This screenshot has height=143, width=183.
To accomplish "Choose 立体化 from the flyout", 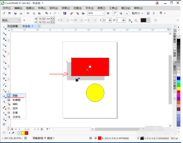I will [x=16, y=117].
